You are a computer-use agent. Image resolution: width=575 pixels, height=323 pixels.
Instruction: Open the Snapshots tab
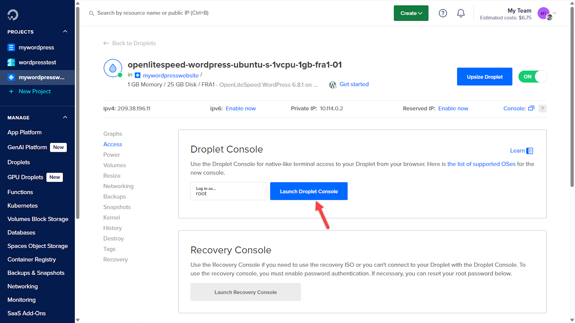point(117,207)
